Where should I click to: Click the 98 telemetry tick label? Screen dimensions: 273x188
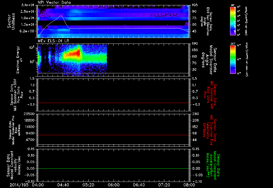194,133
